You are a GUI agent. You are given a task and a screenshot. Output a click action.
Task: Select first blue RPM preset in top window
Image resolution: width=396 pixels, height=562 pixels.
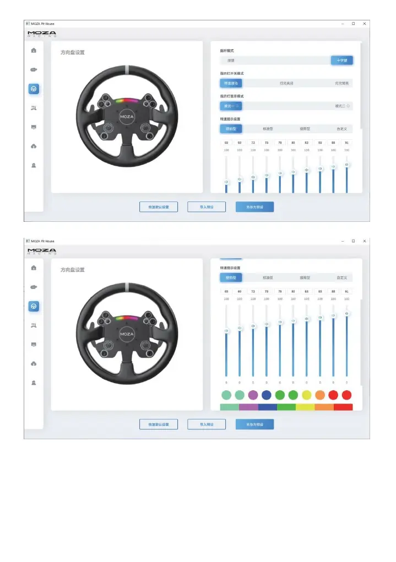(x=231, y=129)
